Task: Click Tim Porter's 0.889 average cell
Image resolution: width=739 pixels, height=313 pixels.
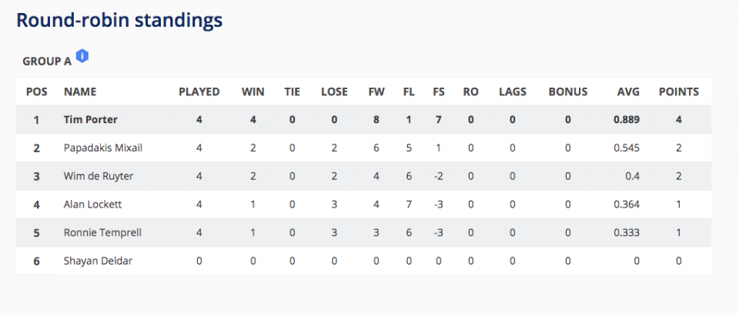Action: [627, 119]
